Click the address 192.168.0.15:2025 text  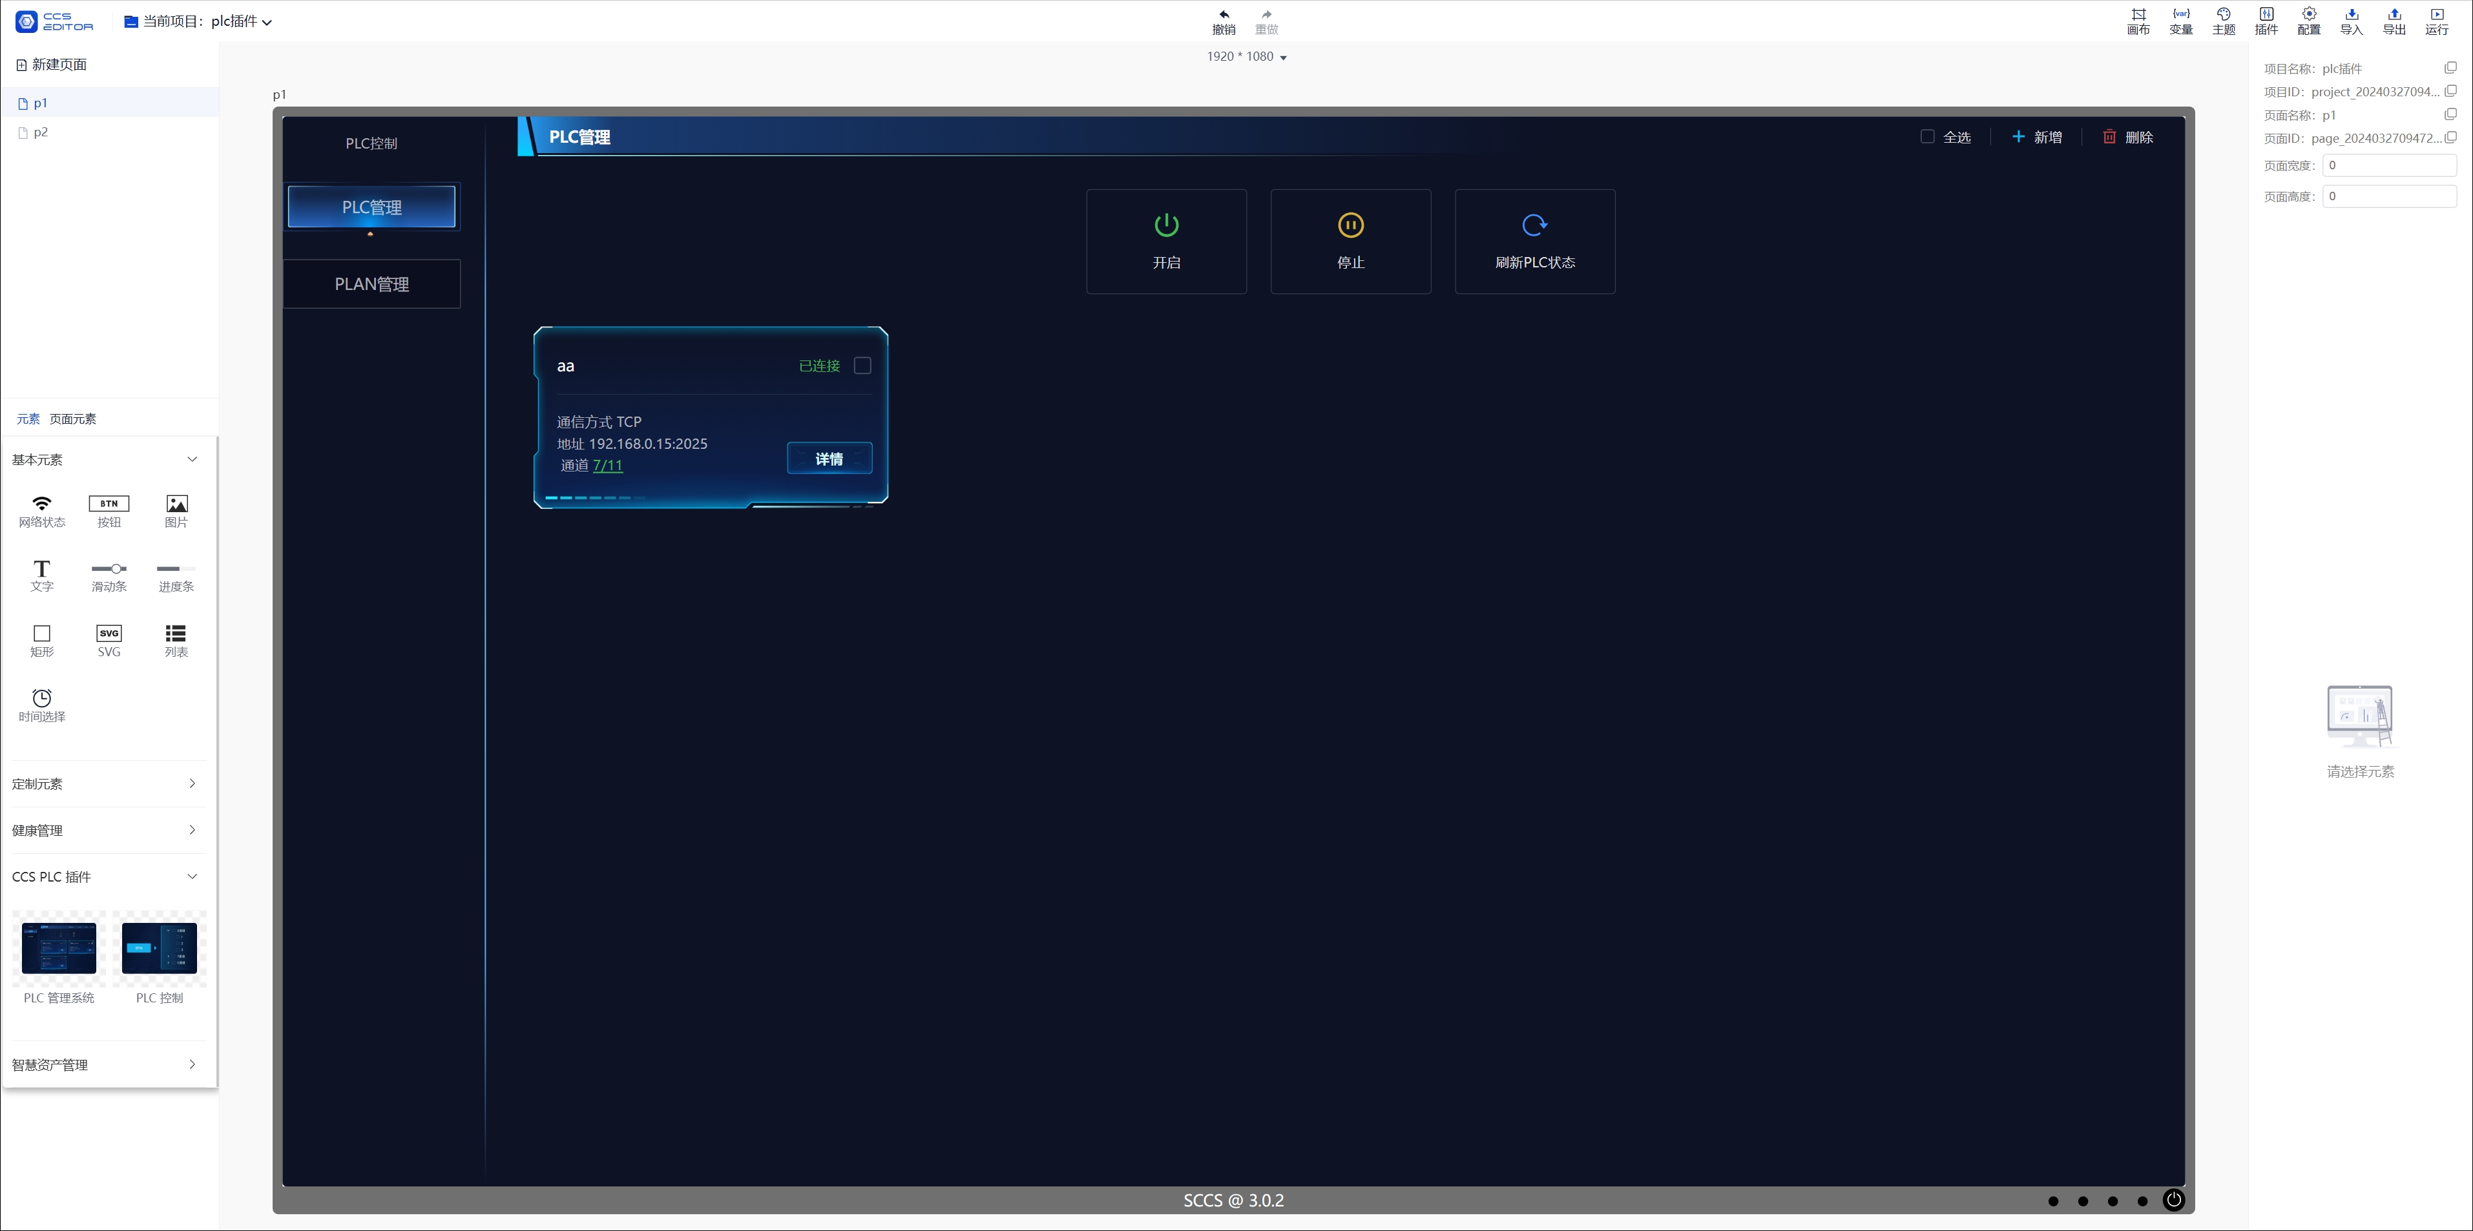coord(648,443)
